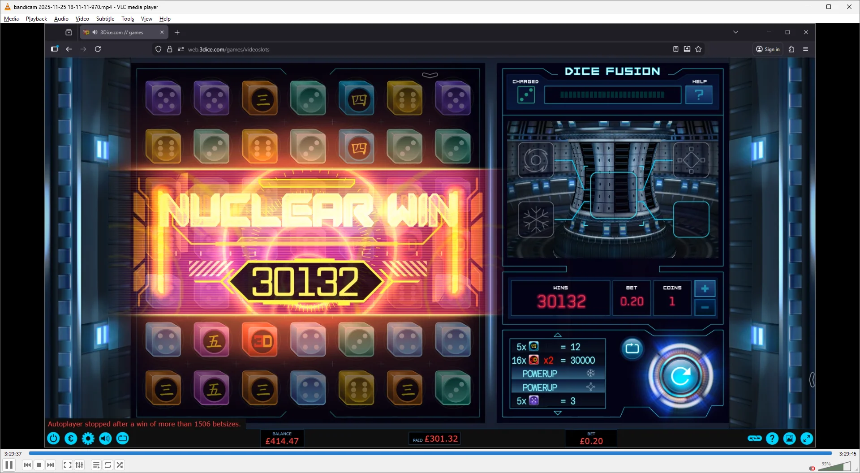Click the chain link icon in the game bar

[x=755, y=439]
